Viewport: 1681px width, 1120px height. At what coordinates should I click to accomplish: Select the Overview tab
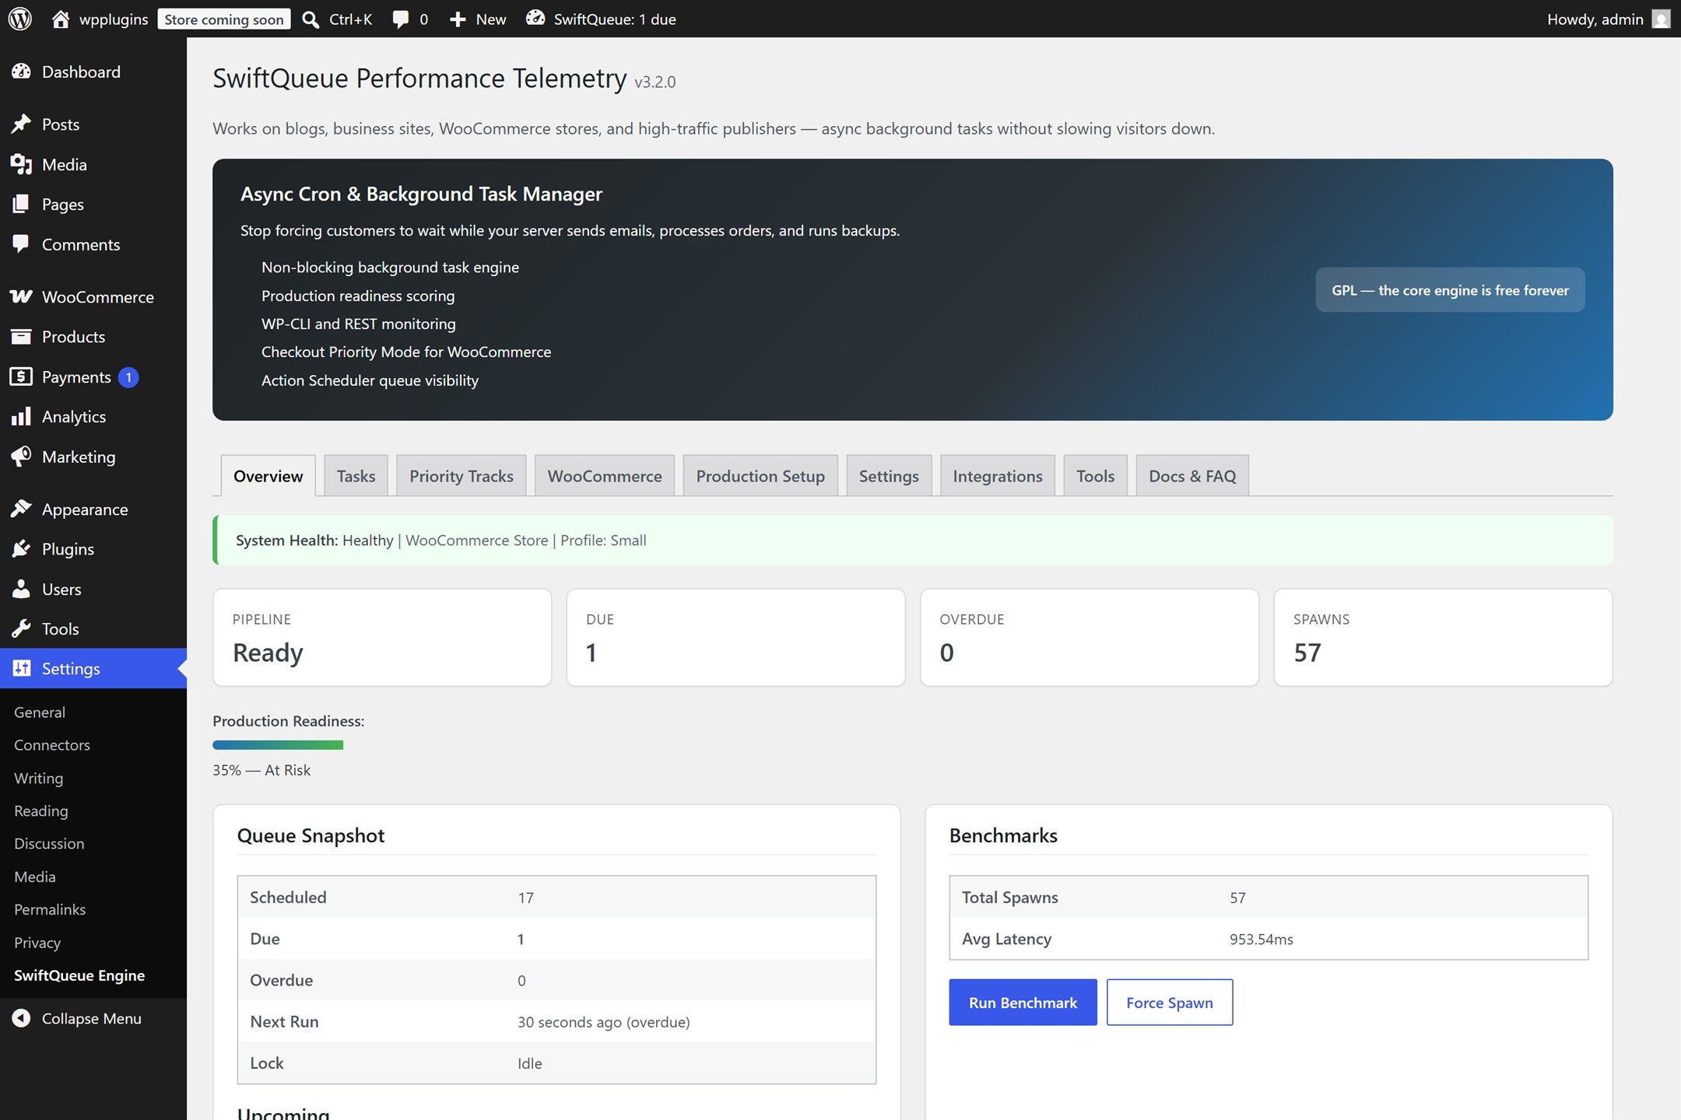point(268,476)
